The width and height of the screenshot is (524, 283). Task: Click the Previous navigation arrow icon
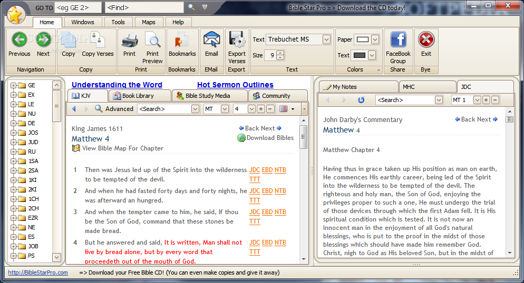pyautogui.click(x=20, y=39)
